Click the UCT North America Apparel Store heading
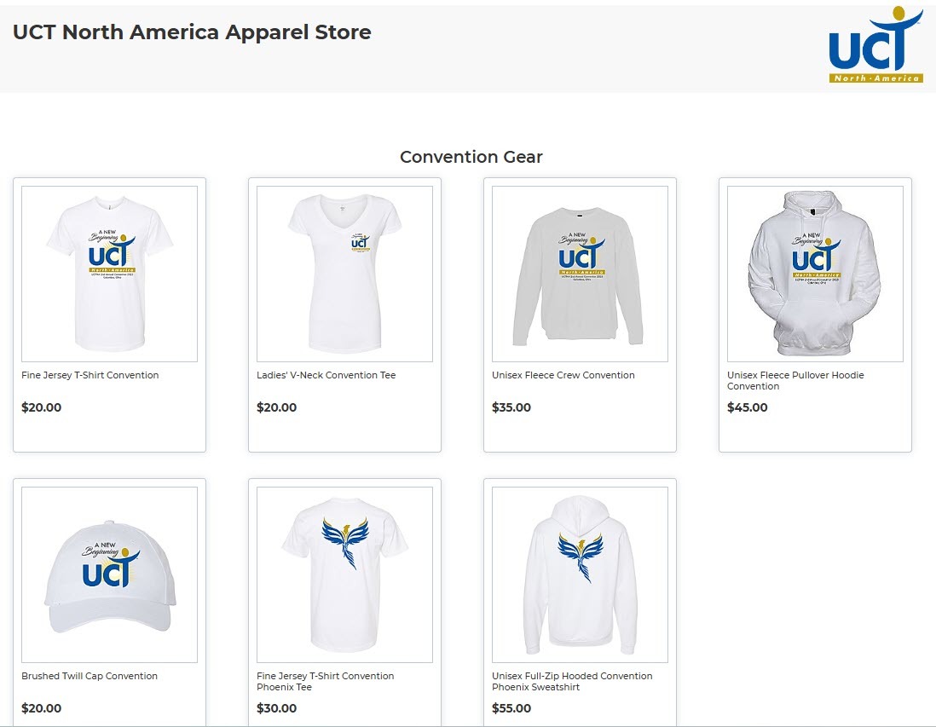The width and height of the screenshot is (936, 727). click(x=192, y=32)
